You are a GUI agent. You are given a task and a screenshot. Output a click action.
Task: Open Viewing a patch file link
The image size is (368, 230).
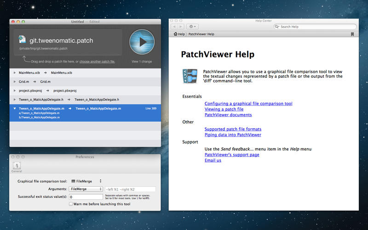point(224,109)
